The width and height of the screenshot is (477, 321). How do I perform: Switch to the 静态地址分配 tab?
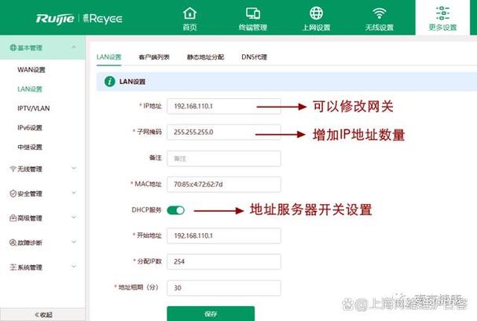point(205,57)
